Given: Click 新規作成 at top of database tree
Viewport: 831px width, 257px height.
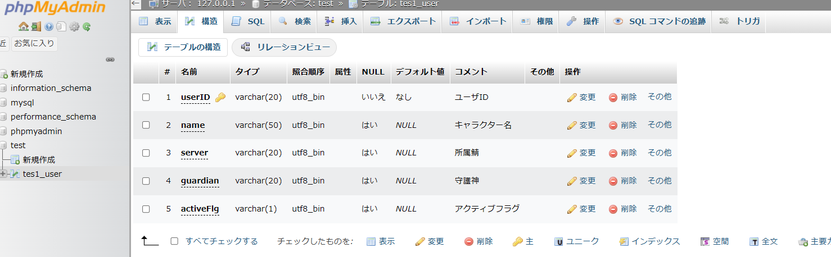Looking at the screenshot, I should pyautogui.click(x=27, y=74).
